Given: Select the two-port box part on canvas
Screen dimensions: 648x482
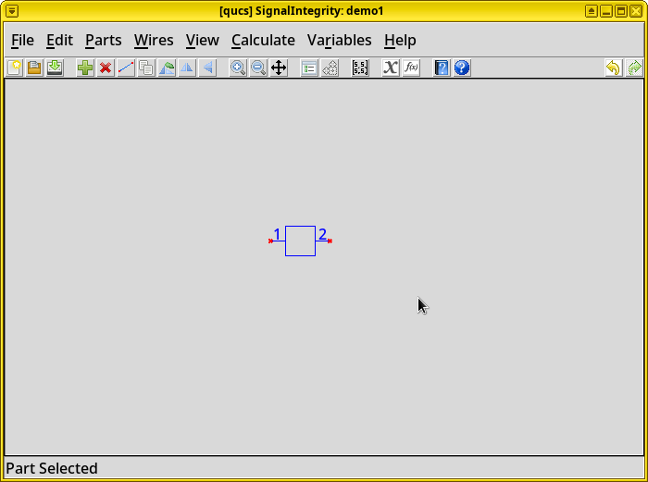Looking at the screenshot, I should tap(300, 241).
